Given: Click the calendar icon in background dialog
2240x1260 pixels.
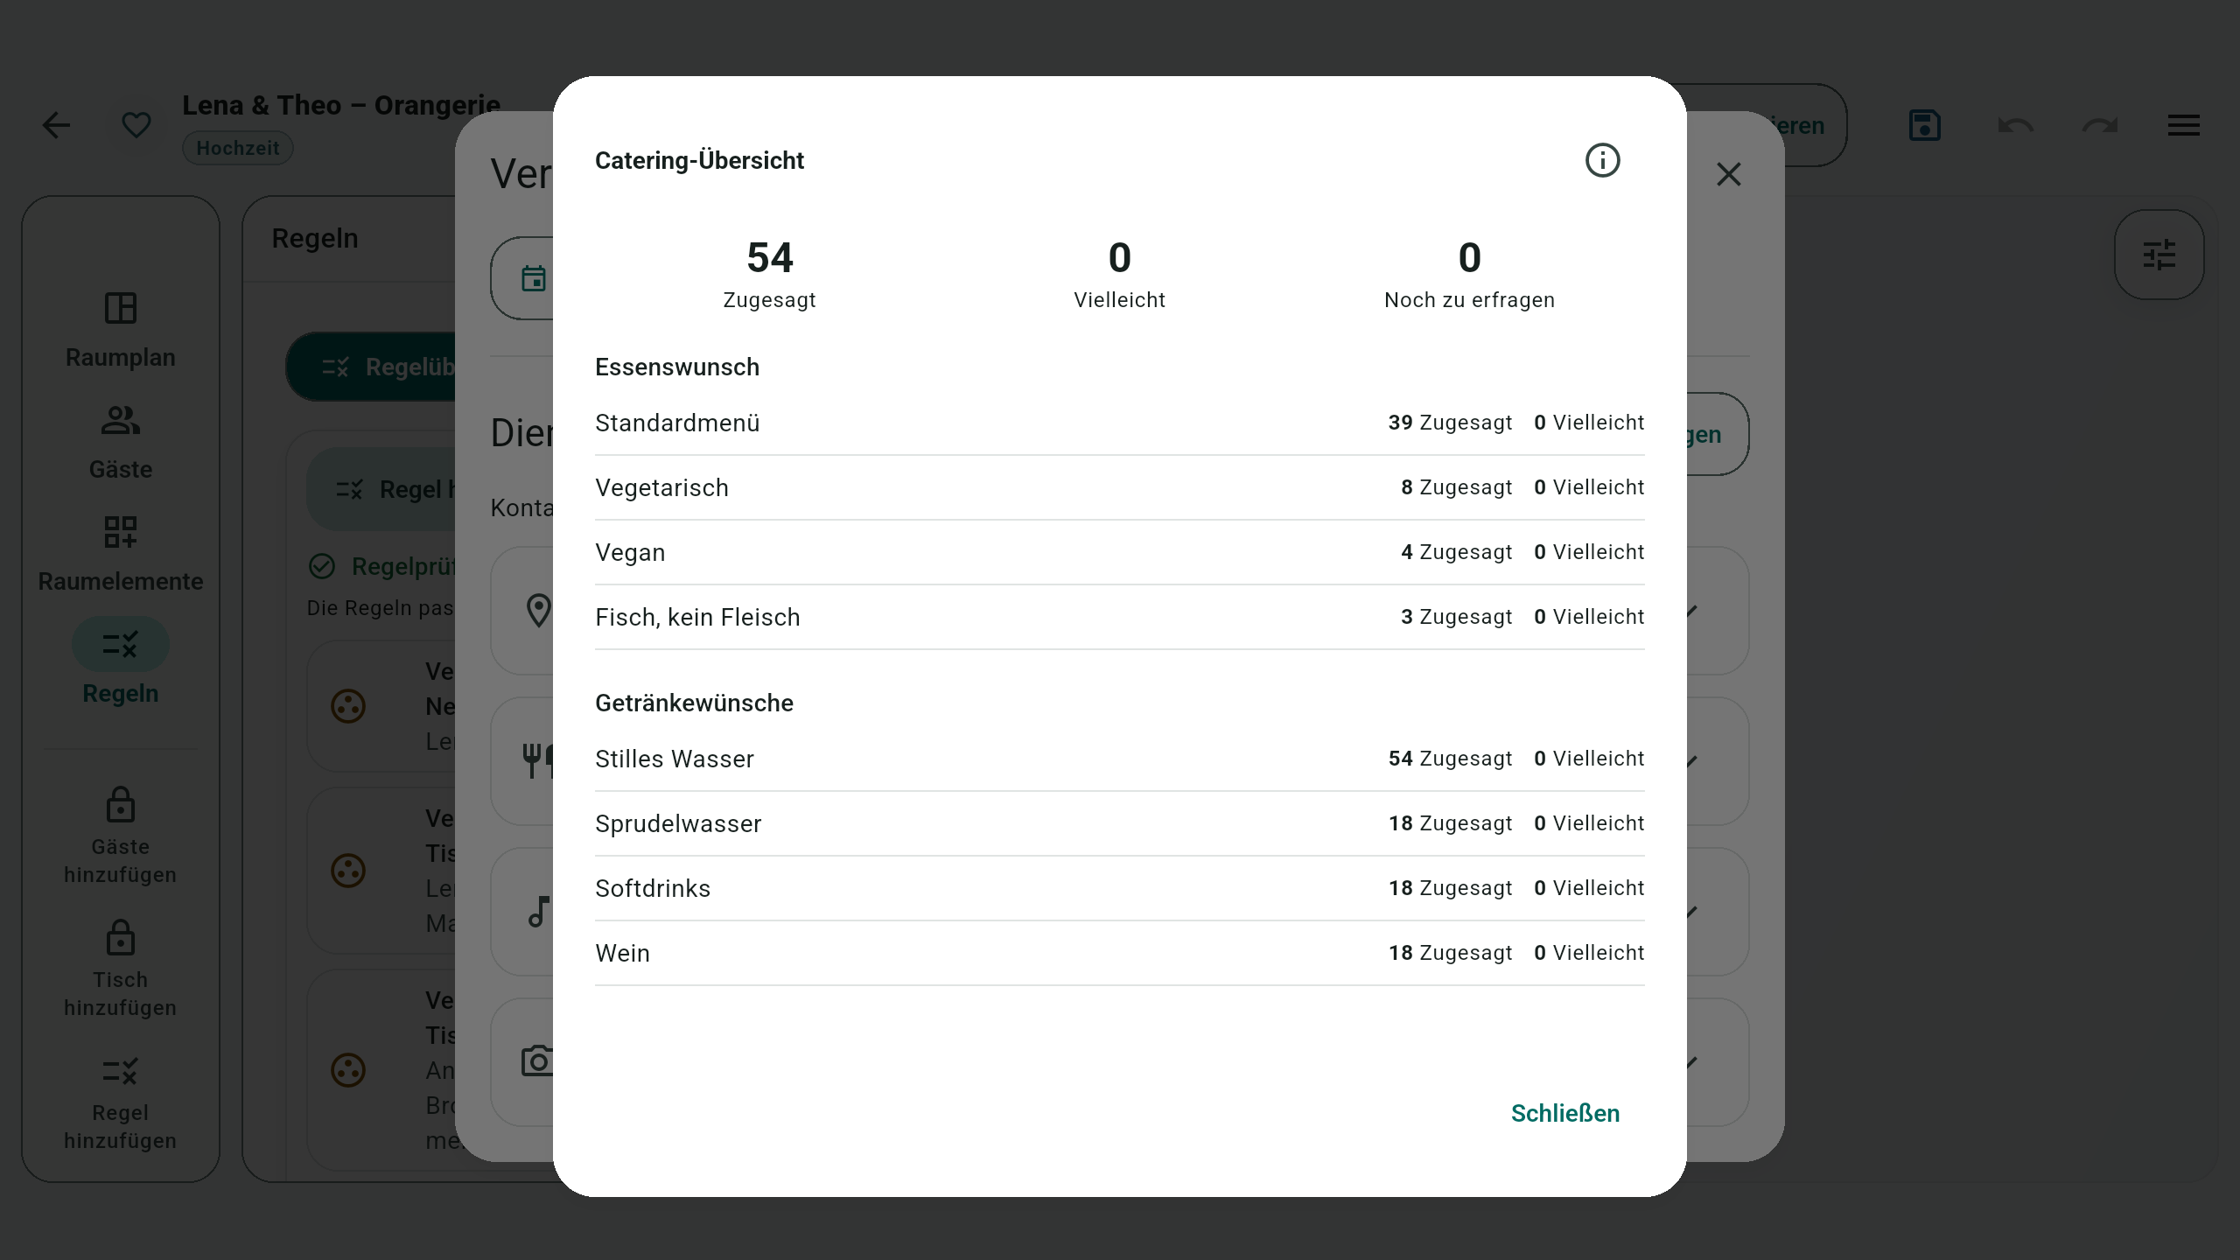Looking at the screenshot, I should coord(533,278).
